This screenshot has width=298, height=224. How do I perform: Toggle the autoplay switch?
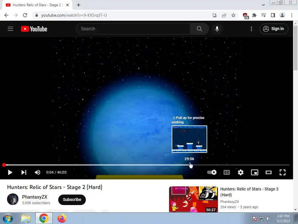(212, 172)
